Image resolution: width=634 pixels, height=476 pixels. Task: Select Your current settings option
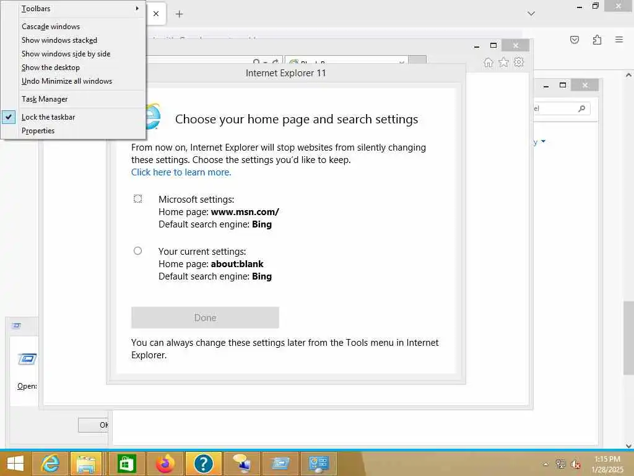click(x=138, y=251)
